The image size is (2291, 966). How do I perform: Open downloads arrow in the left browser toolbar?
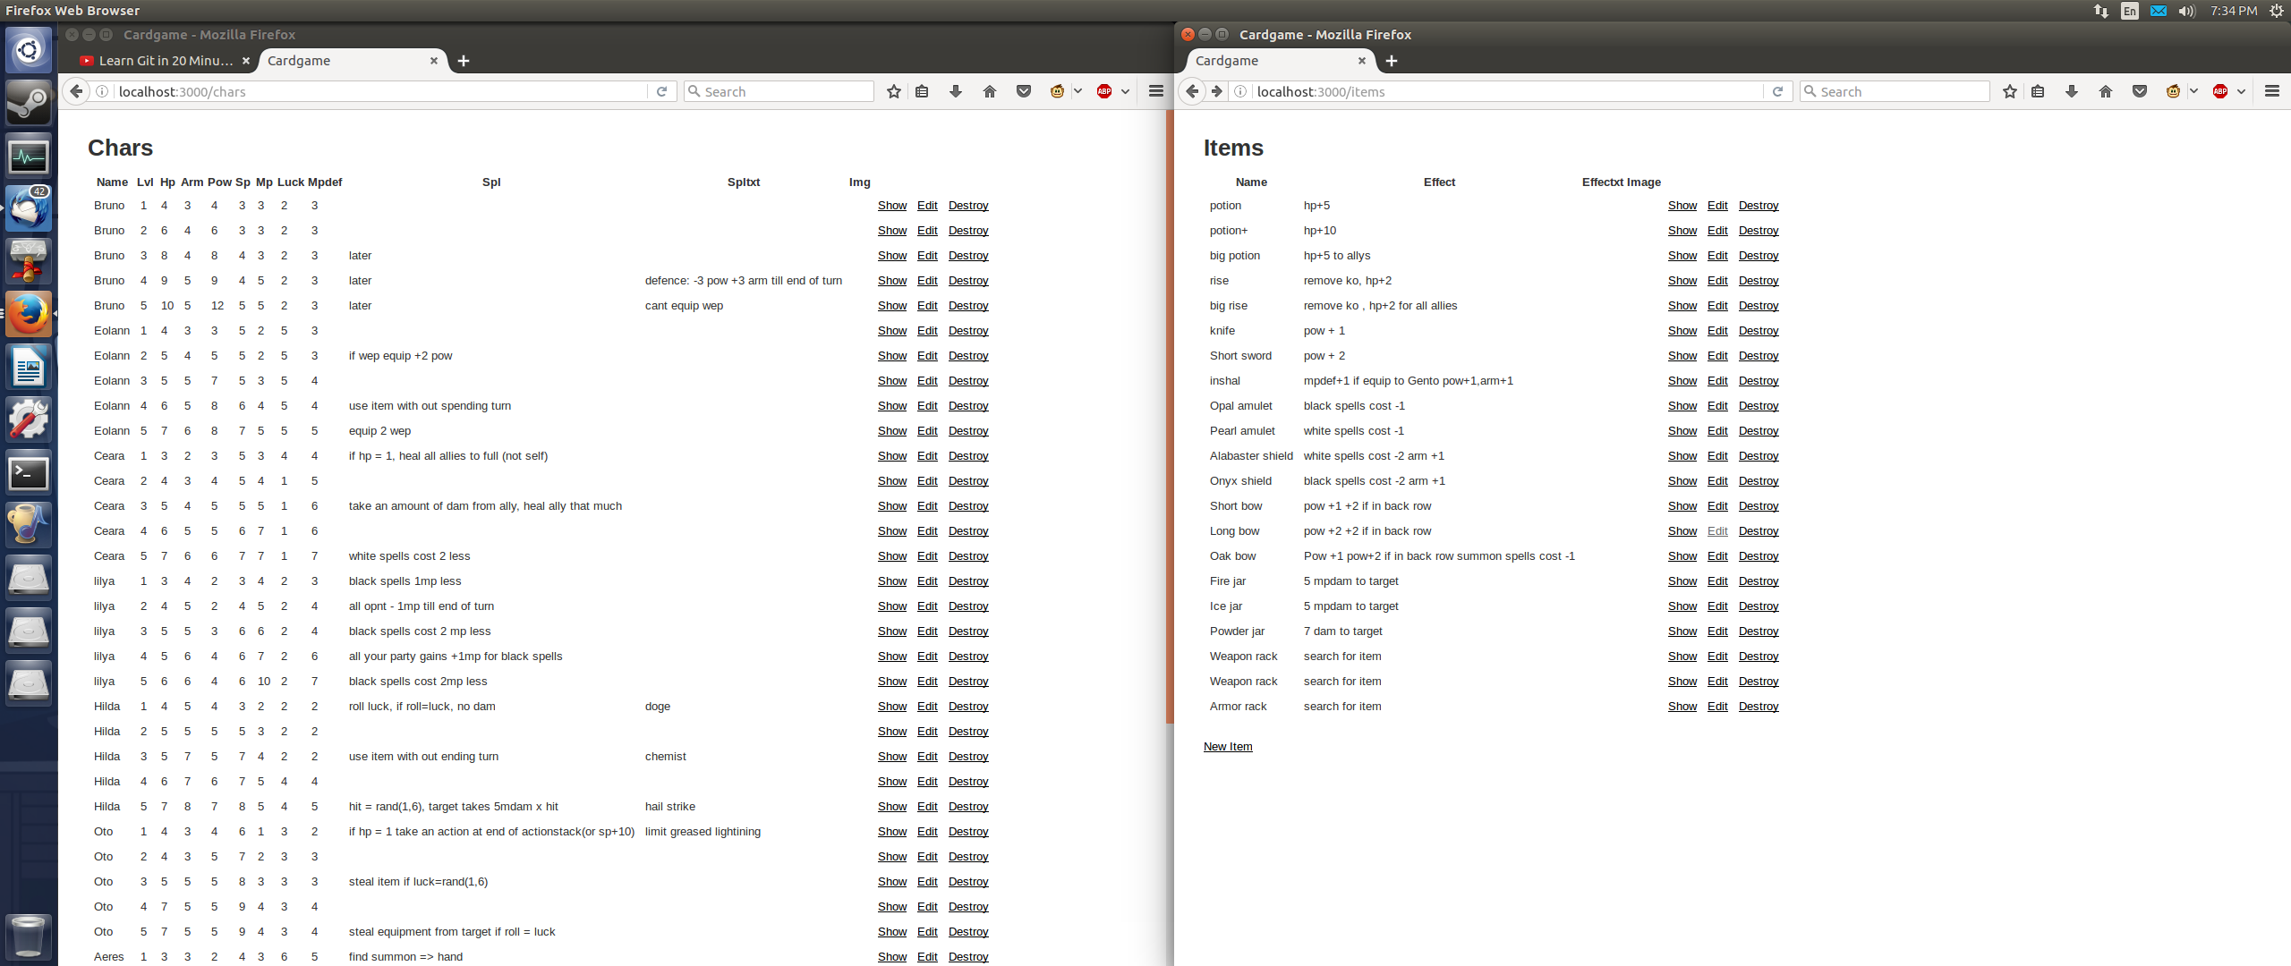click(956, 91)
